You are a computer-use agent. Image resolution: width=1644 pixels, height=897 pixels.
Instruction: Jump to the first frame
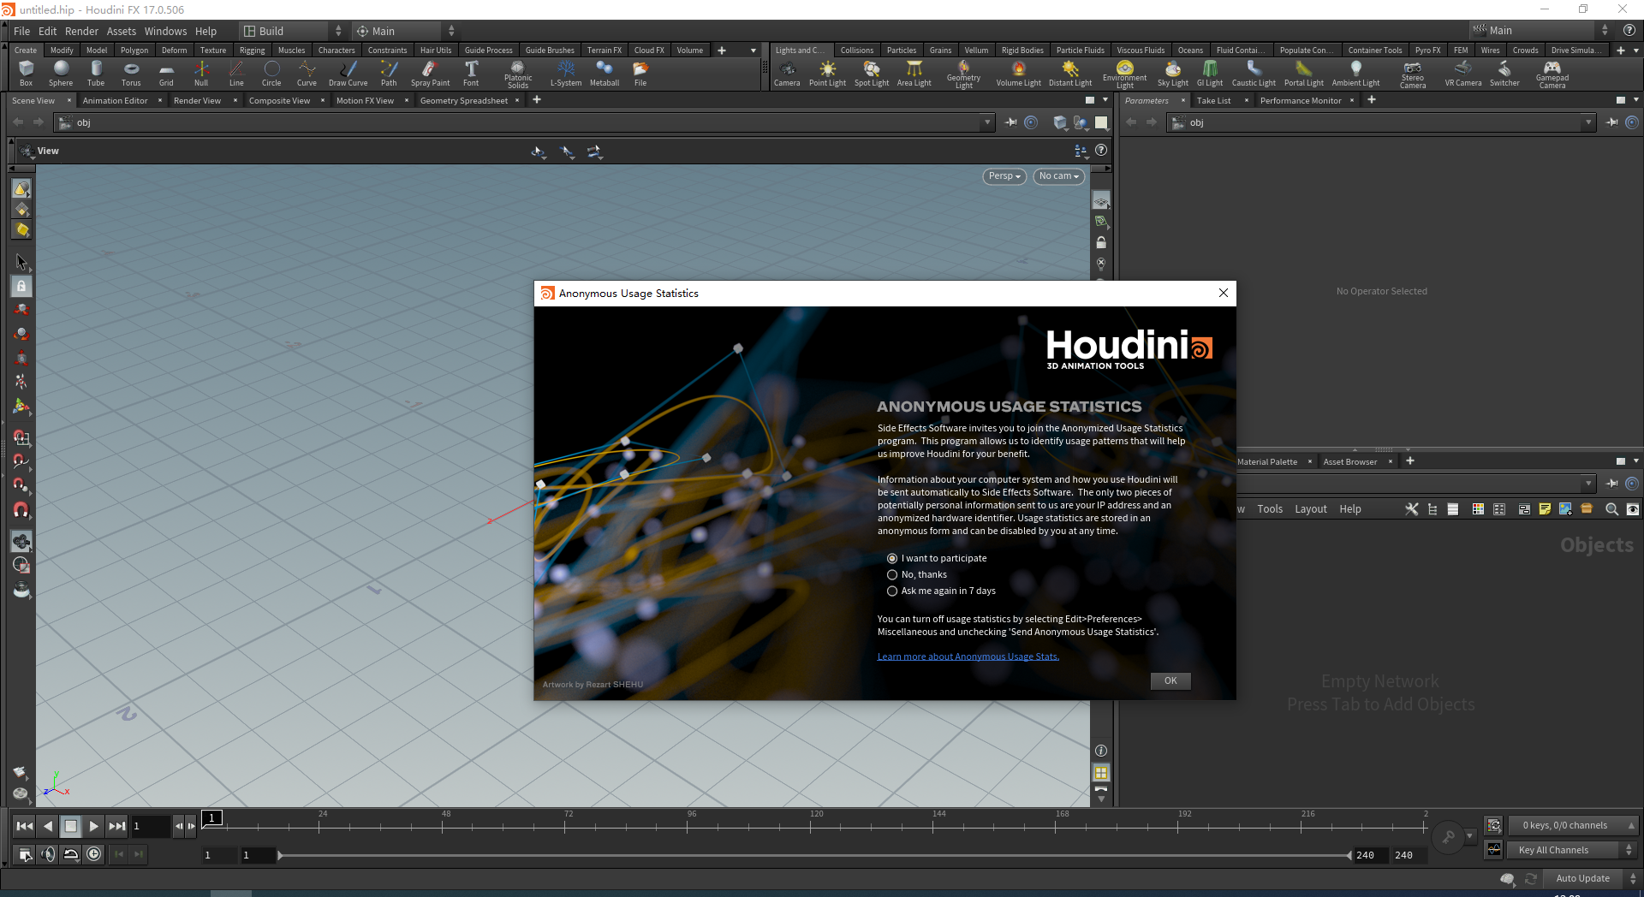click(x=25, y=826)
